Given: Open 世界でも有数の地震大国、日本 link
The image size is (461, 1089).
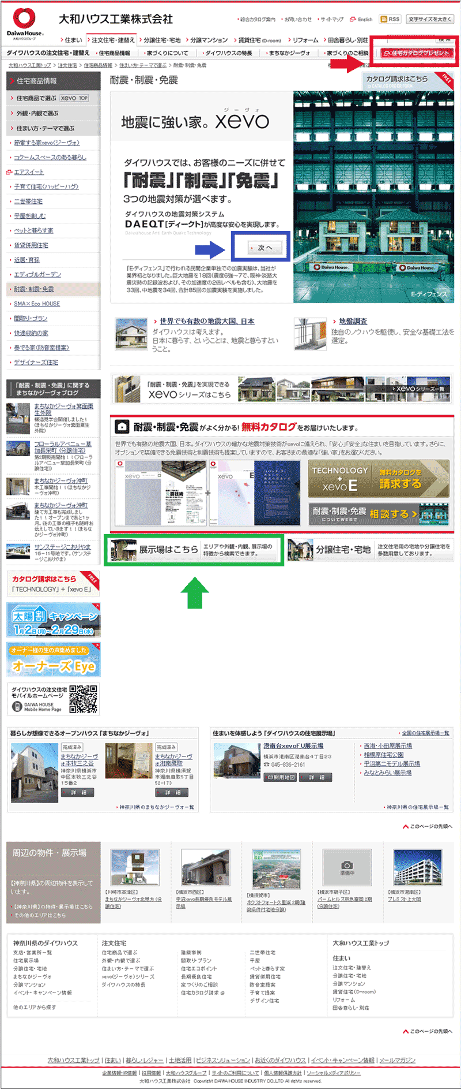Looking at the screenshot, I should click(207, 321).
